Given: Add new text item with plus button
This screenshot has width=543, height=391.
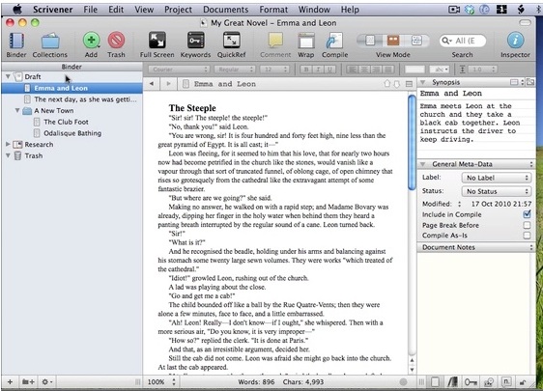Looking at the screenshot, I should [10, 382].
